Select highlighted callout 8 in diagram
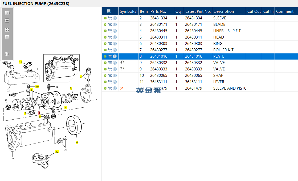298x181 pixels. tap(39, 113)
